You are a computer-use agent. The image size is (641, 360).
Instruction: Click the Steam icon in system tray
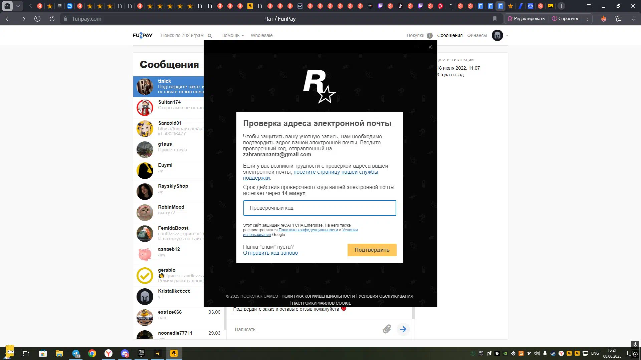point(553,353)
